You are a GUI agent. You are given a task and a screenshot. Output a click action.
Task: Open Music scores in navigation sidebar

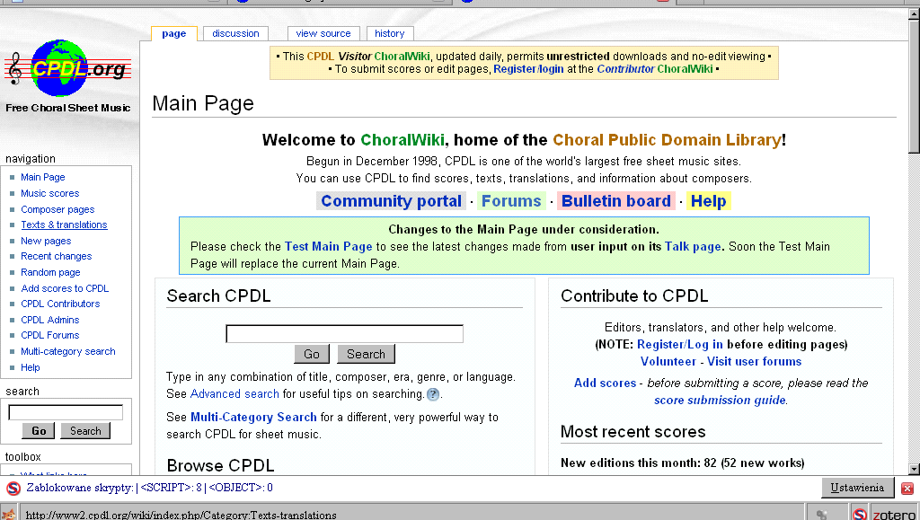[x=50, y=193]
